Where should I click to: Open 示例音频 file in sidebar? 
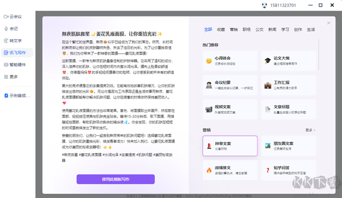[19, 96]
